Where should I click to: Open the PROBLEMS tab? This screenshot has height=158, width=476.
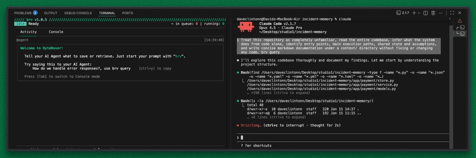23,13
